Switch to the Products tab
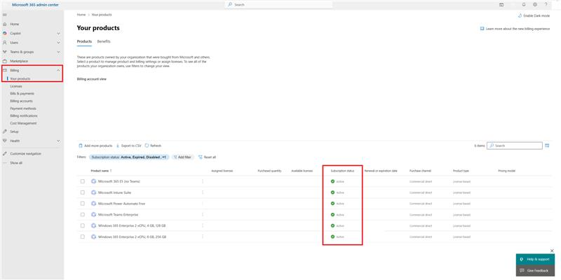Viewport: 561px width, 280px height. 84,41
